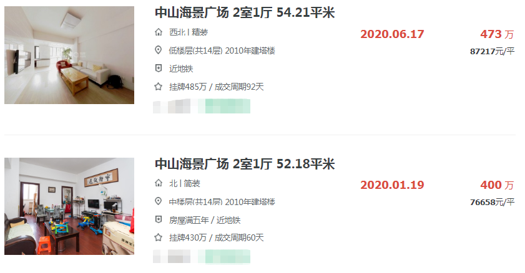The height and width of the screenshot is (273, 525).
Task: Click the location pin beside 中楼层(共14层)
Action: click(x=159, y=201)
